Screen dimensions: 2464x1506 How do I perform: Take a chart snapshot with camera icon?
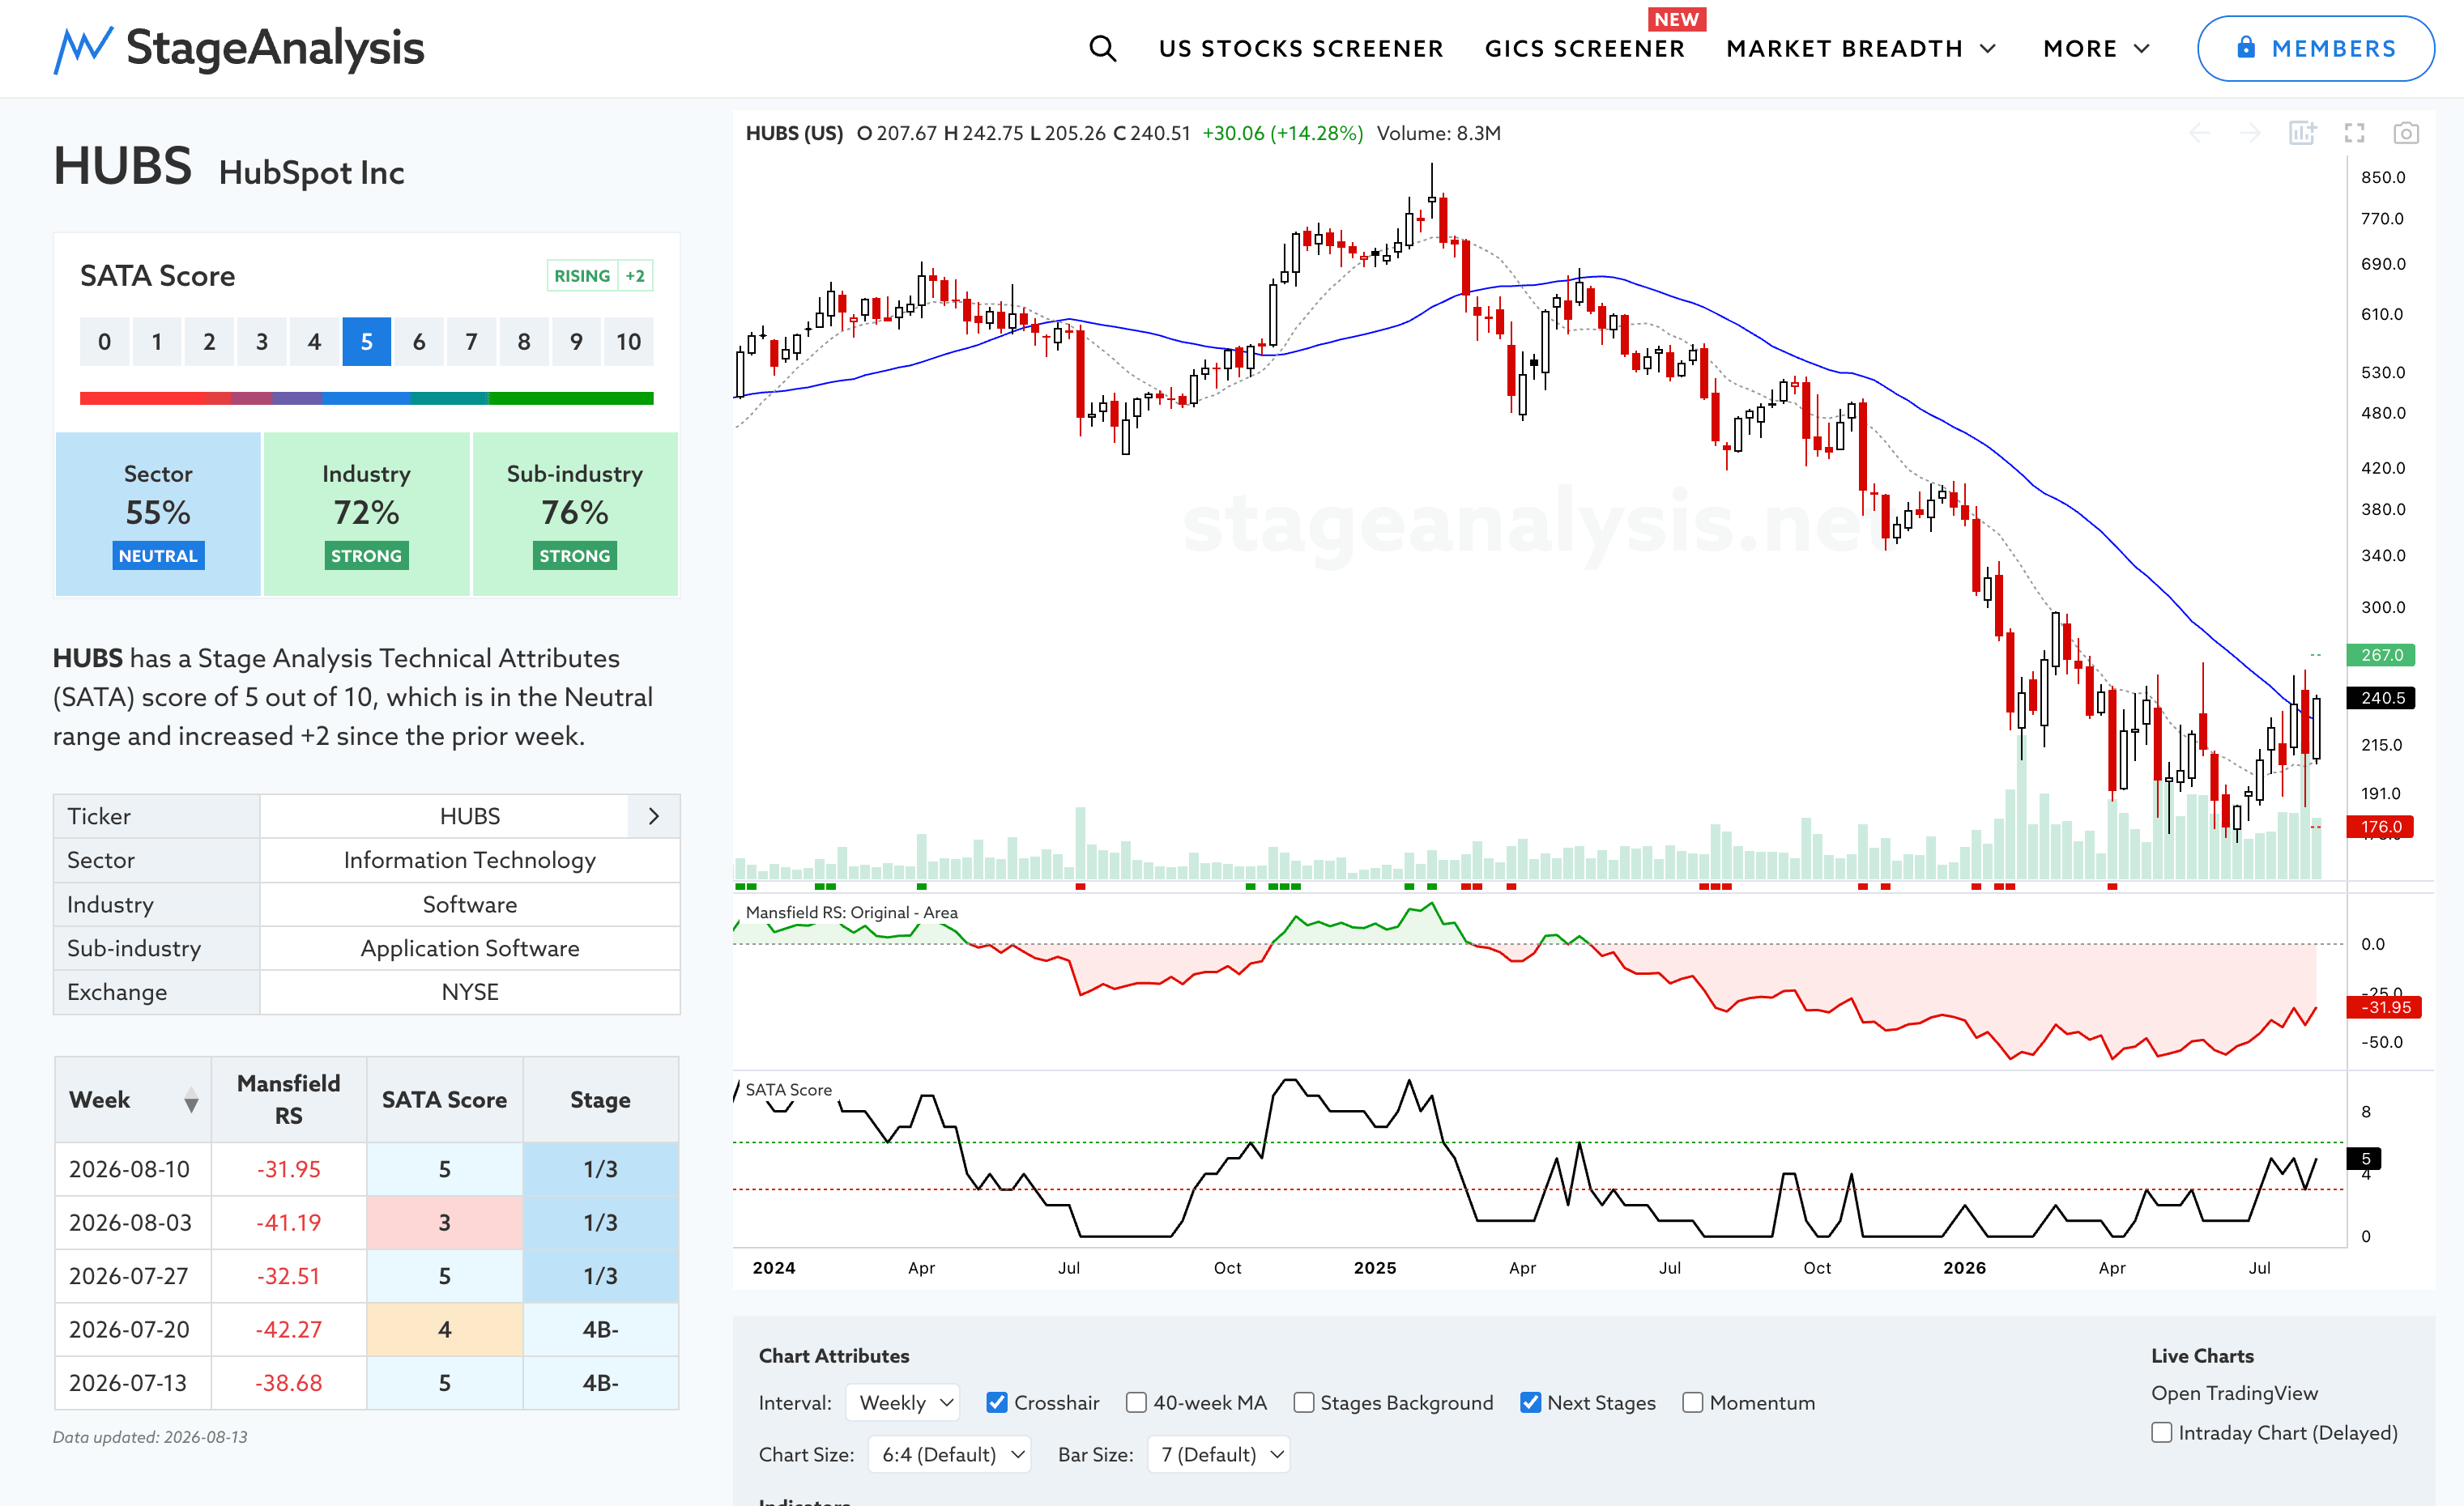(2406, 133)
